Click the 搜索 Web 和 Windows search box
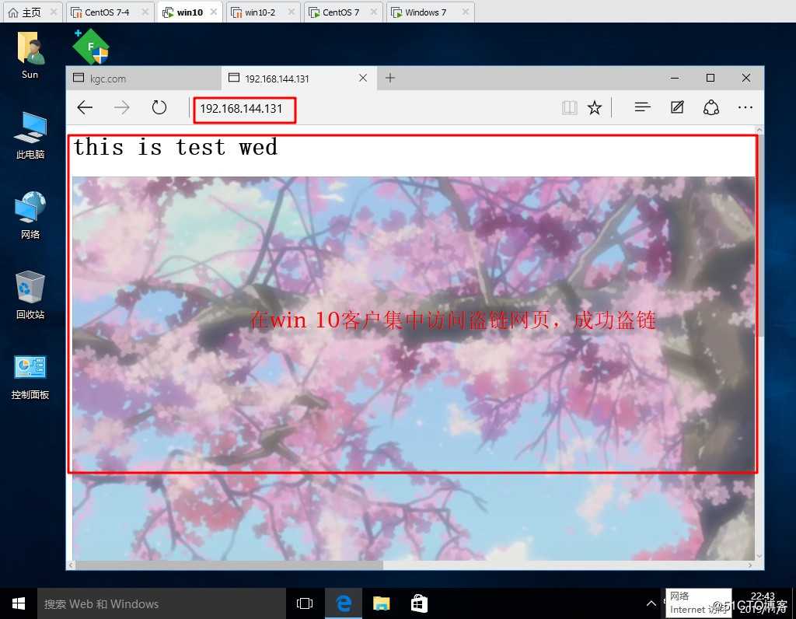This screenshot has height=619, width=796. point(162,603)
